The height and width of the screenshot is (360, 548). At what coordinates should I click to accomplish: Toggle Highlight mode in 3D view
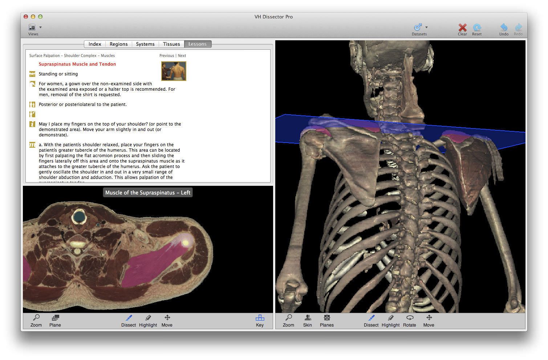click(390, 318)
